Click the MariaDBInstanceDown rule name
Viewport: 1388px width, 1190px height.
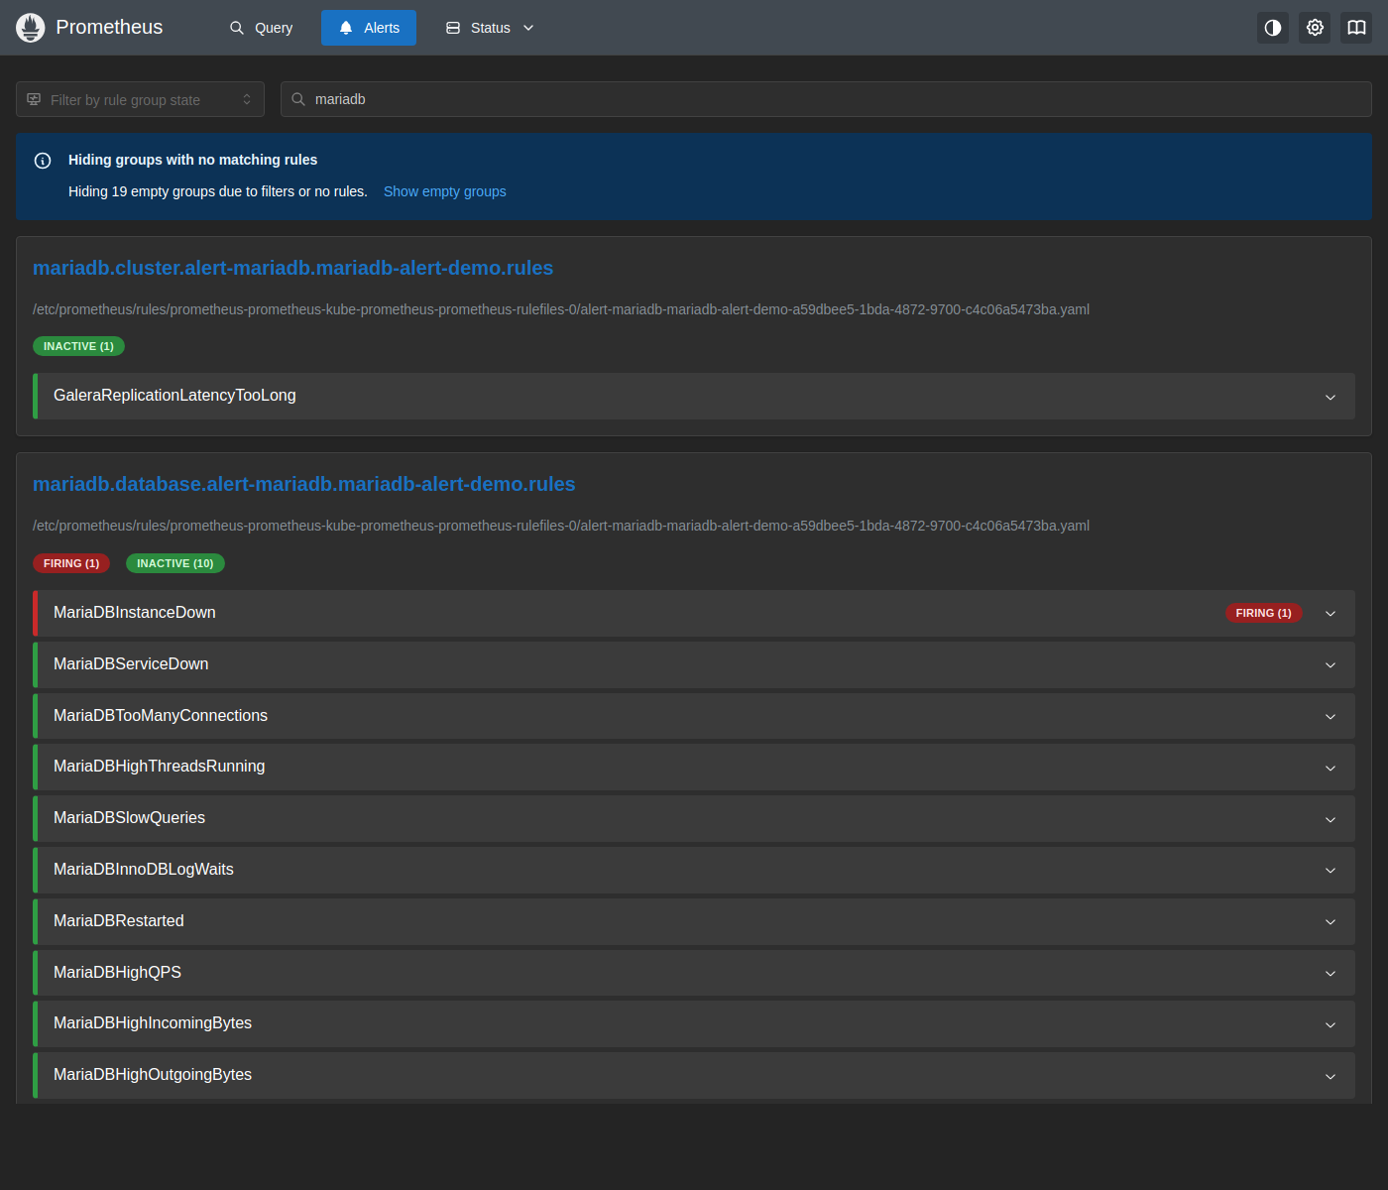(135, 613)
